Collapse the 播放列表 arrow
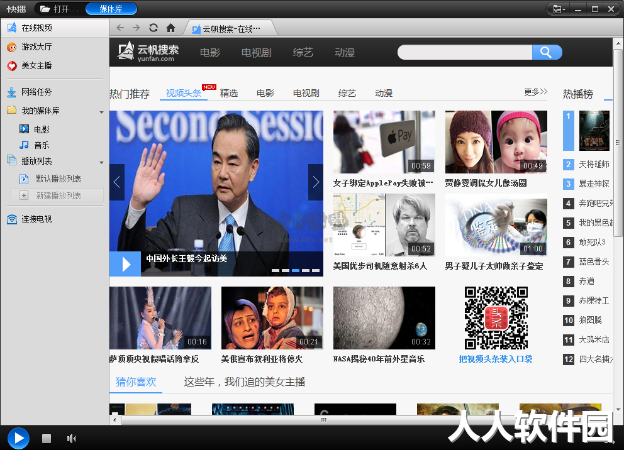 pos(101,163)
